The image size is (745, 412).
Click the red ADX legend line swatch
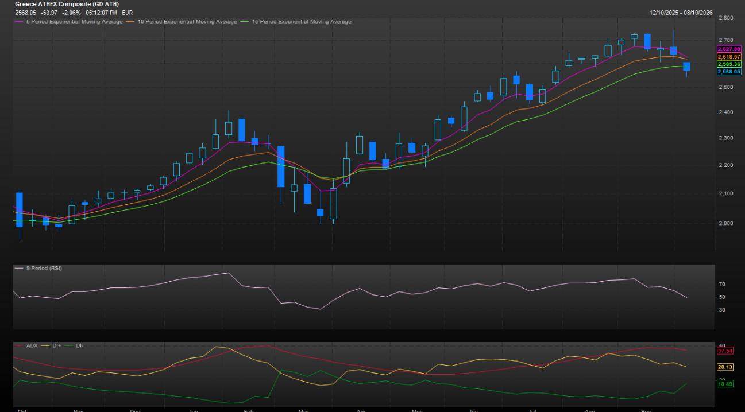(18, 346)
